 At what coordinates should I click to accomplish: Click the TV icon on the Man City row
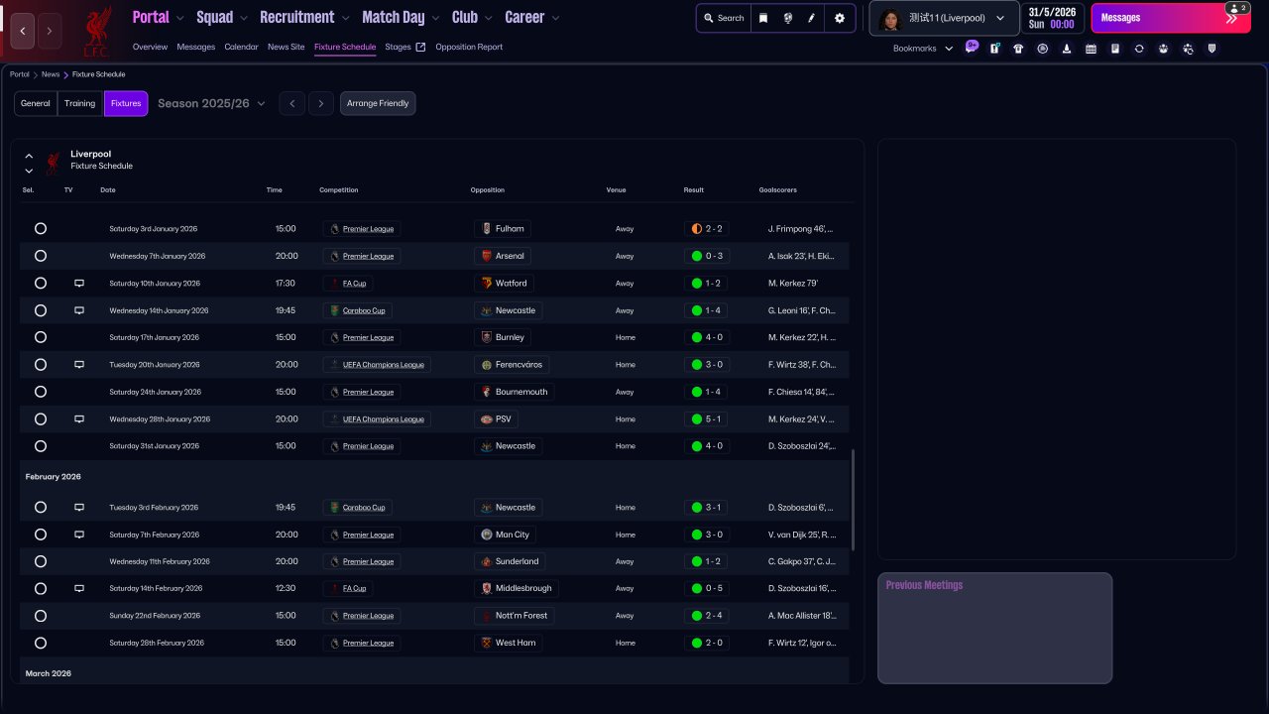point(79,535)
